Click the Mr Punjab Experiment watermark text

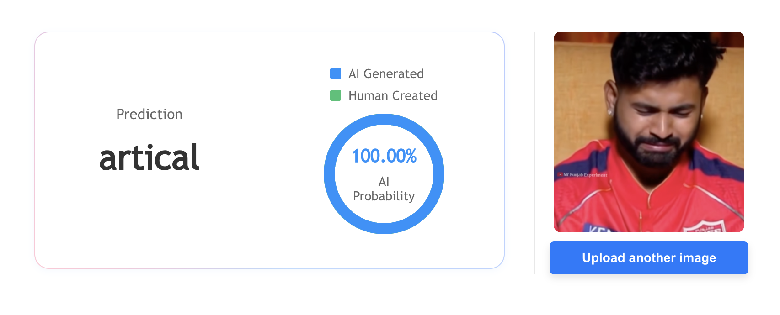coord(585,175)
